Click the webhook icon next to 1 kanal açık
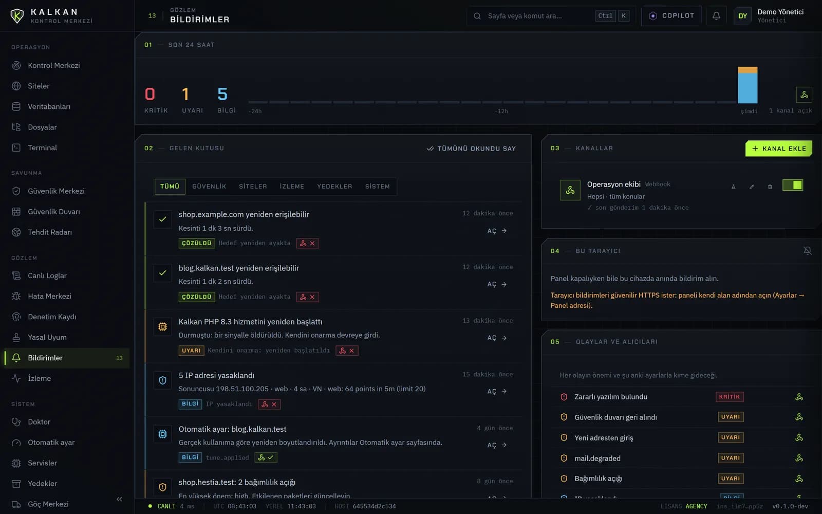822x514 pixels. tap(804, 95)
